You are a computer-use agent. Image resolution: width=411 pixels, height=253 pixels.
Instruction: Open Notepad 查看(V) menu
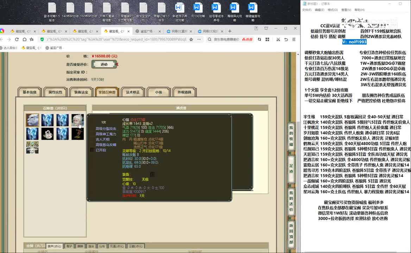point(346,10)
